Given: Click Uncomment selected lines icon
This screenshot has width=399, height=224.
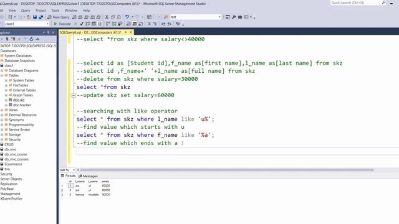Looking at the screenshot, I should pos(155,24).
